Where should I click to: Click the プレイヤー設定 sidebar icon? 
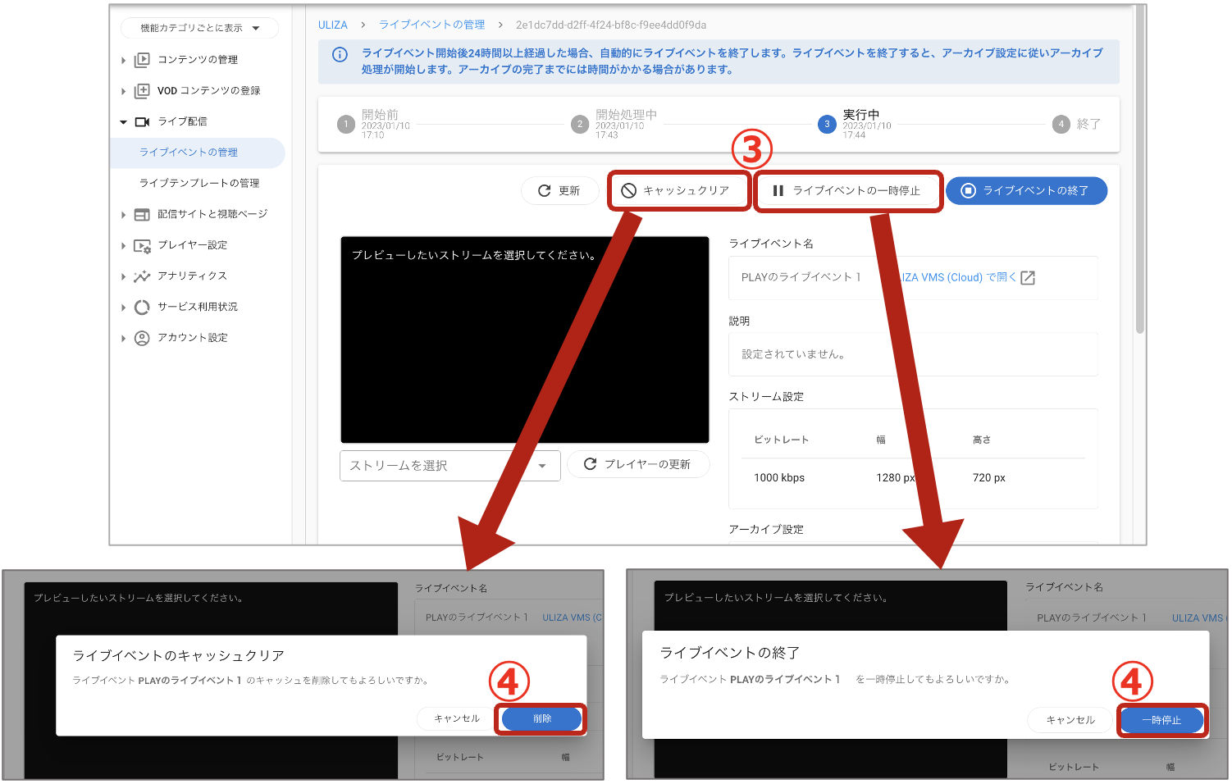click(x=142, y=245)
